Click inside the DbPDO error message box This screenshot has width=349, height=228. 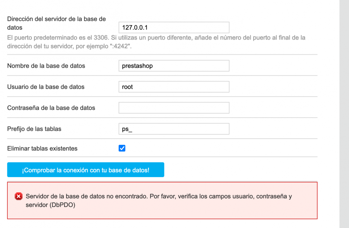point(162,200)
